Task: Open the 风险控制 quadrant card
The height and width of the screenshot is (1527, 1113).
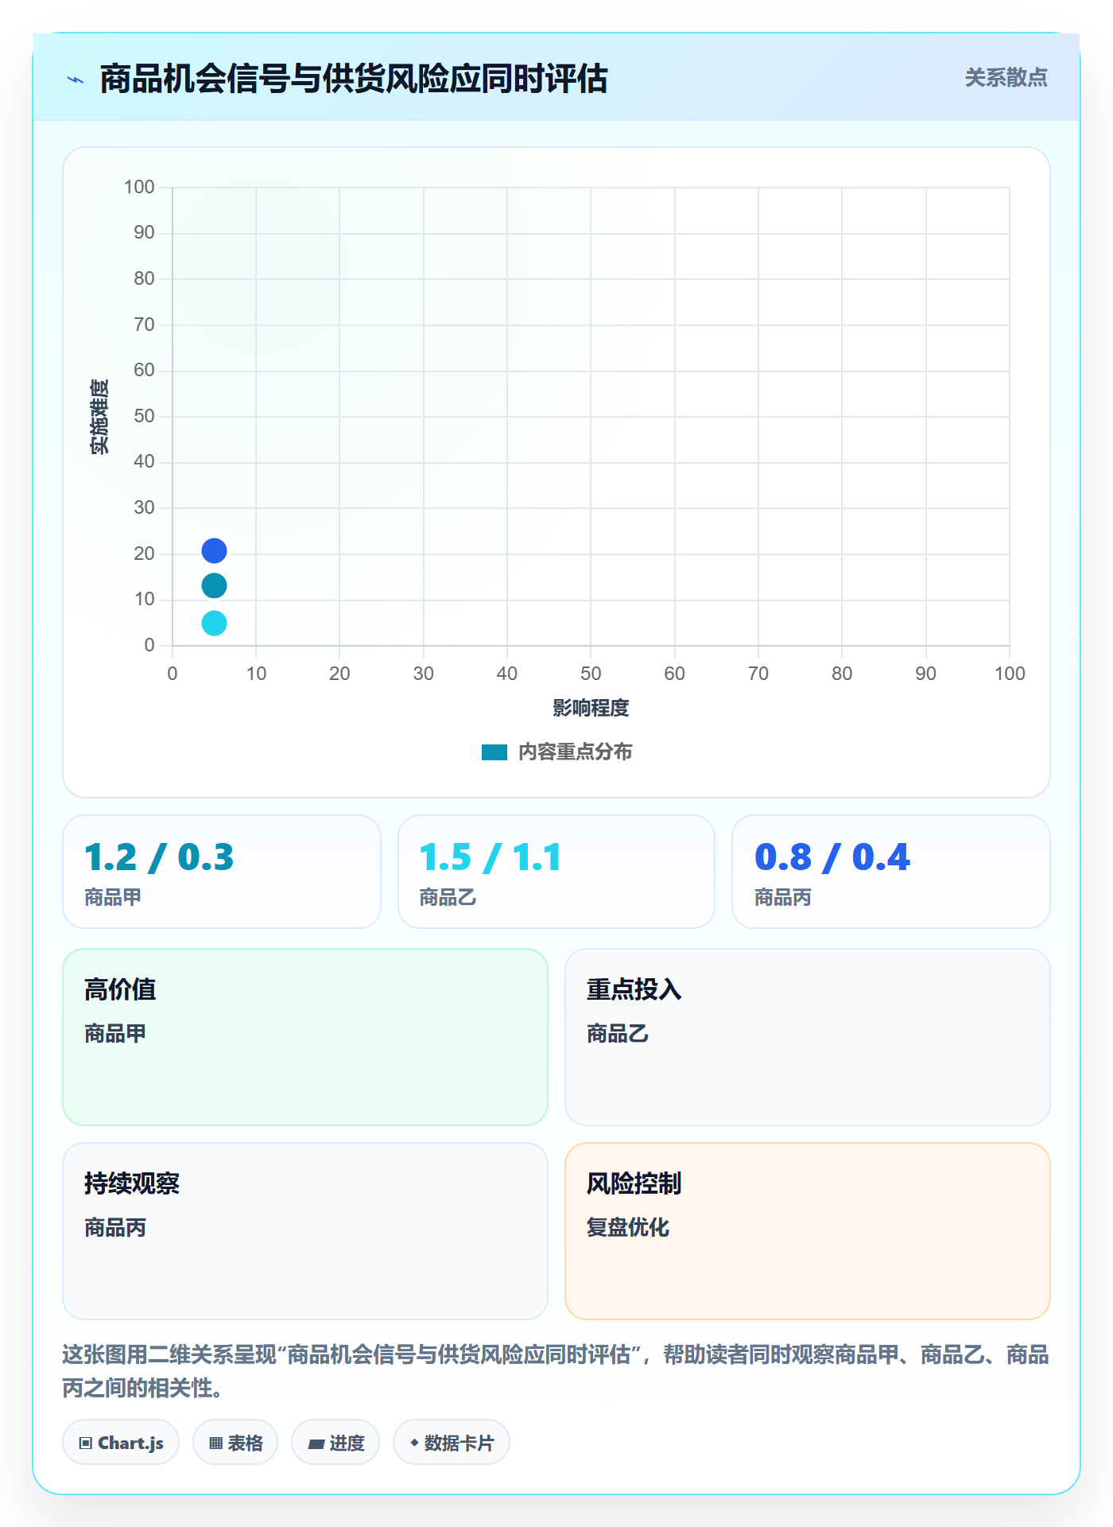Action: click(808, 1231)
